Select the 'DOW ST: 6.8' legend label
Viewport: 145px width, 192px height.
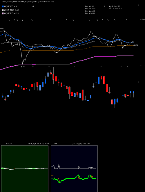pyautogui.click(x=10, y=7)
